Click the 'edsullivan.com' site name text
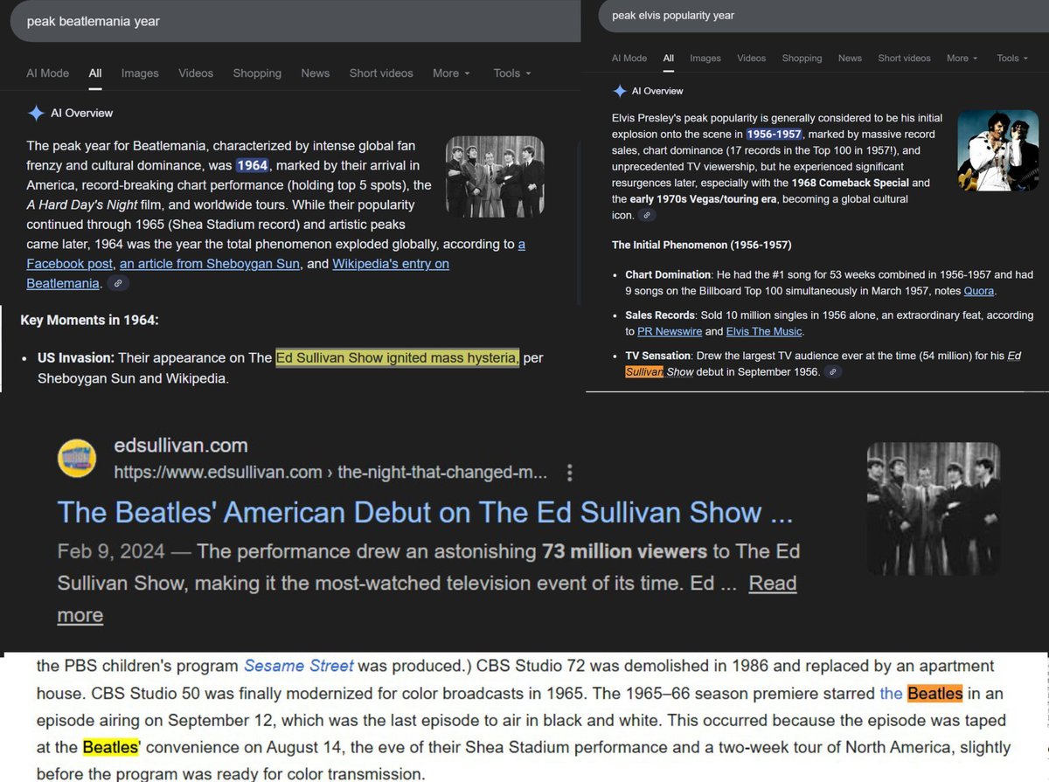 [181, 445]
